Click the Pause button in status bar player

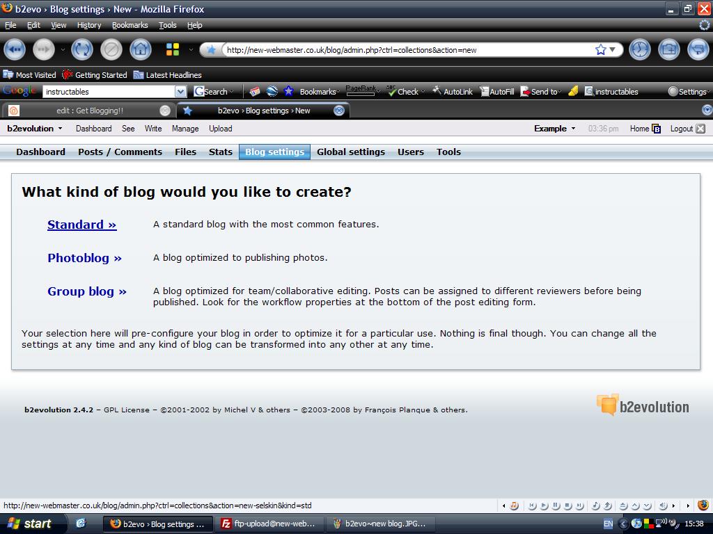556,505
